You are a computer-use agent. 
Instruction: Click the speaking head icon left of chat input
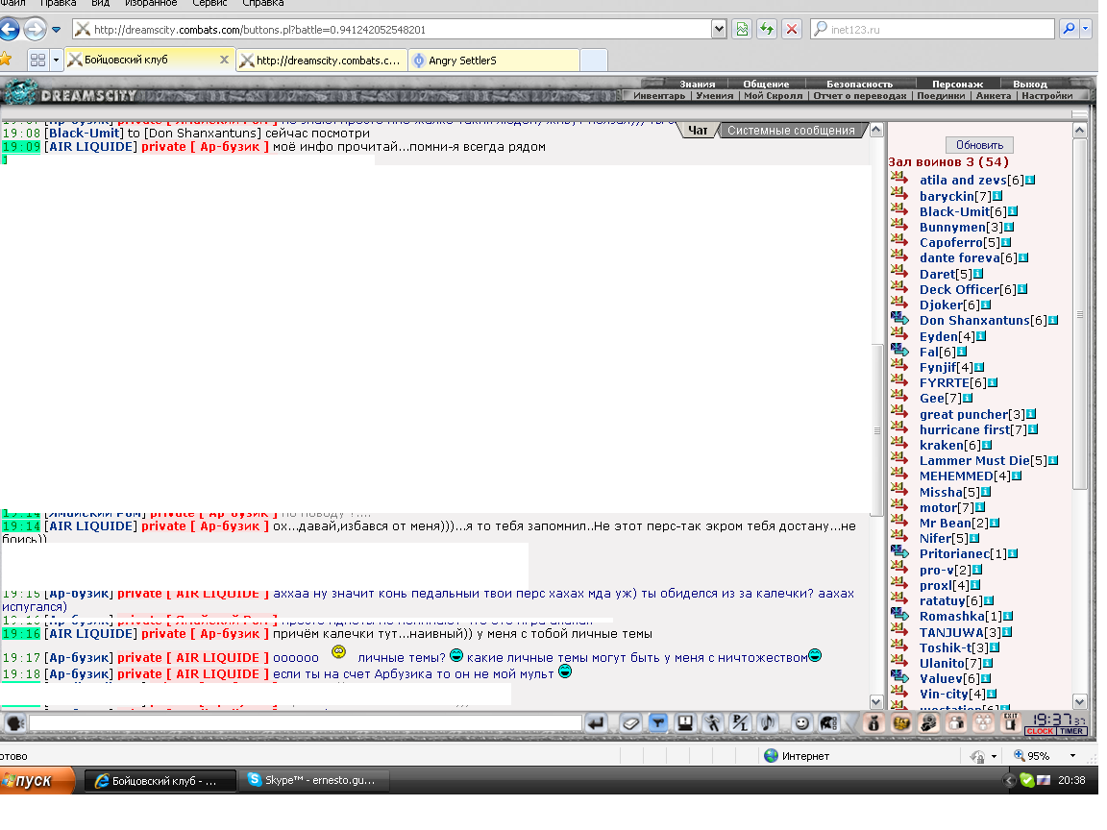tap(14, 722)
